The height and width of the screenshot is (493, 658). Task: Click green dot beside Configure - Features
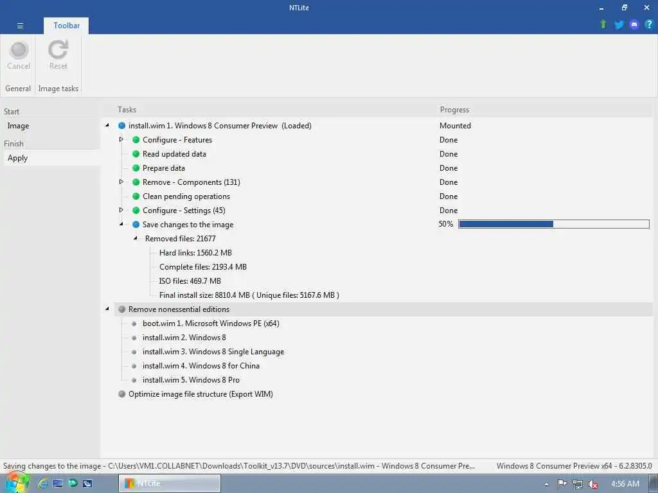click(x=136, y=139)
